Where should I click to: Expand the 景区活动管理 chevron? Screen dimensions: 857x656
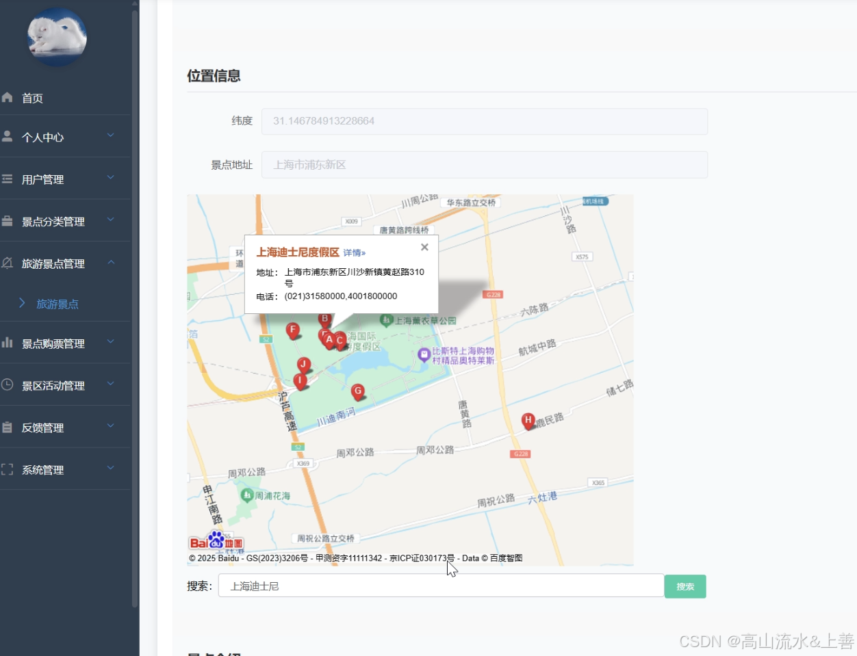click(111, 384)
